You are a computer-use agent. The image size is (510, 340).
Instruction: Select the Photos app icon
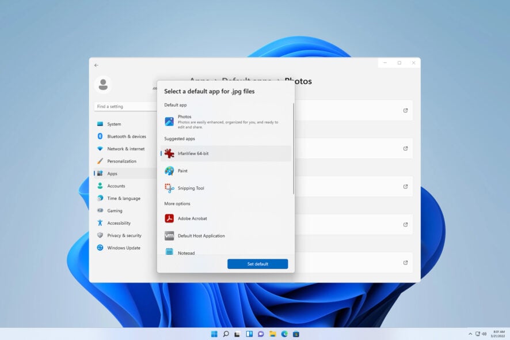pos(169,121)
